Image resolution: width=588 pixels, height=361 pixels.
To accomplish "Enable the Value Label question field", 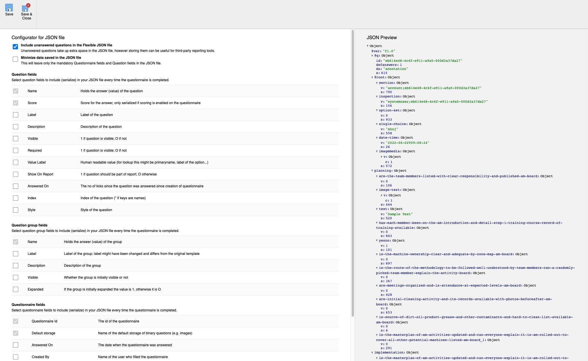I will [16, 162].
